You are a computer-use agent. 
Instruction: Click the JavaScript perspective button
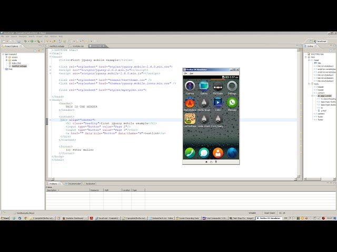[x=320, y=41]
